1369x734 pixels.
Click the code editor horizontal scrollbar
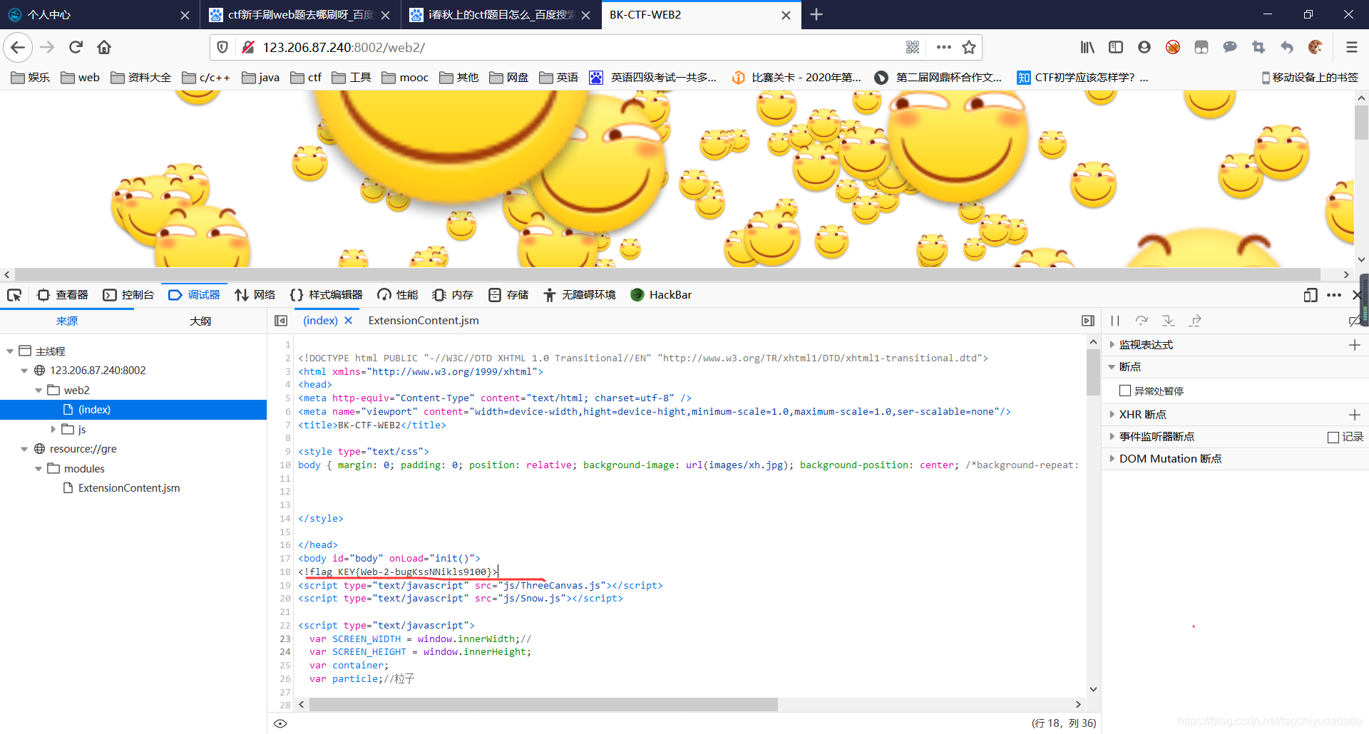click(x=543, y=705)
